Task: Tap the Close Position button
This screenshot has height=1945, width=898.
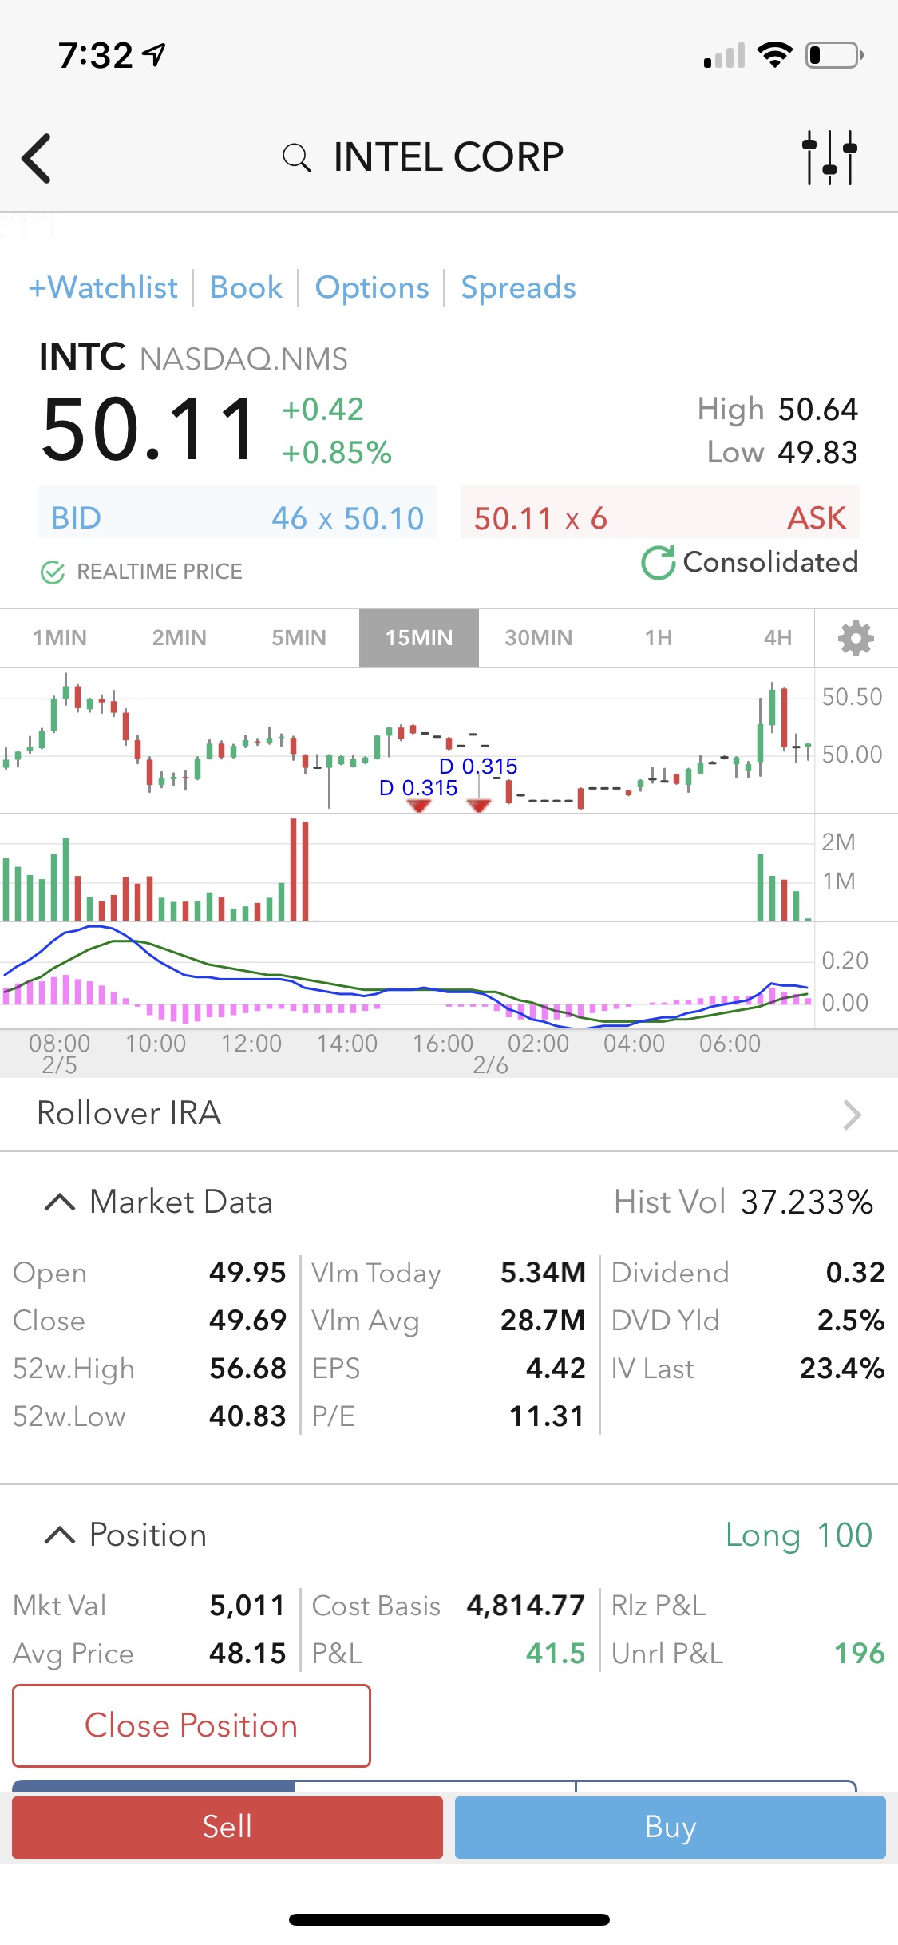Action: pos(192,1726)
